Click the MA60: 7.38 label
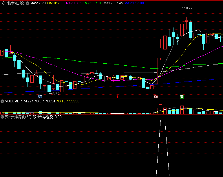 (x=94, y=3)
